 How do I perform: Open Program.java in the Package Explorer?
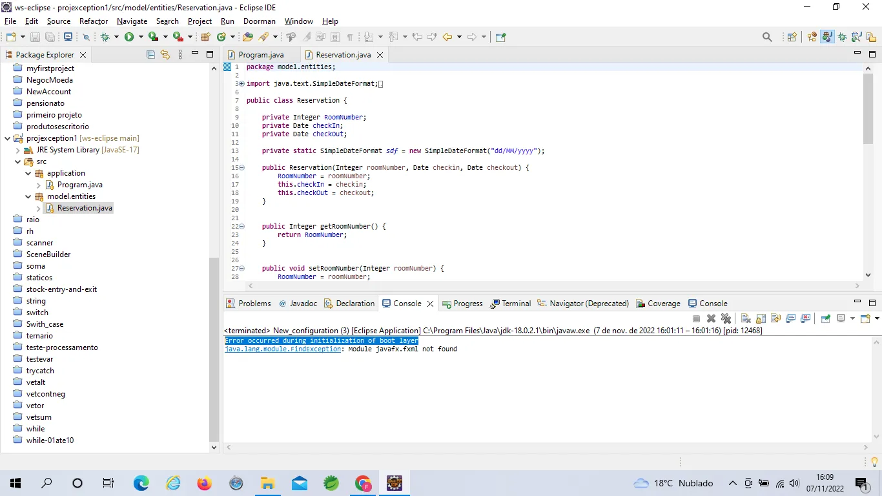[x=79, y=185]
